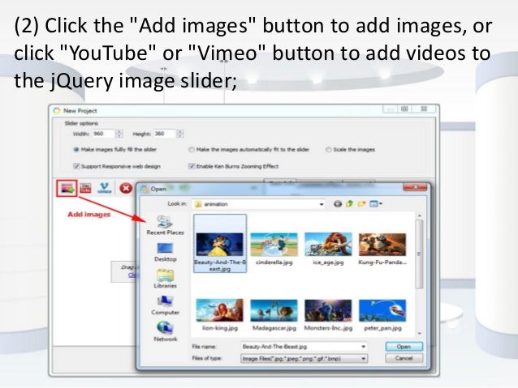The height and width of the screenshot is (388, 518).
Task: Click the Add images toolbar icon
Action: point(67,188)
